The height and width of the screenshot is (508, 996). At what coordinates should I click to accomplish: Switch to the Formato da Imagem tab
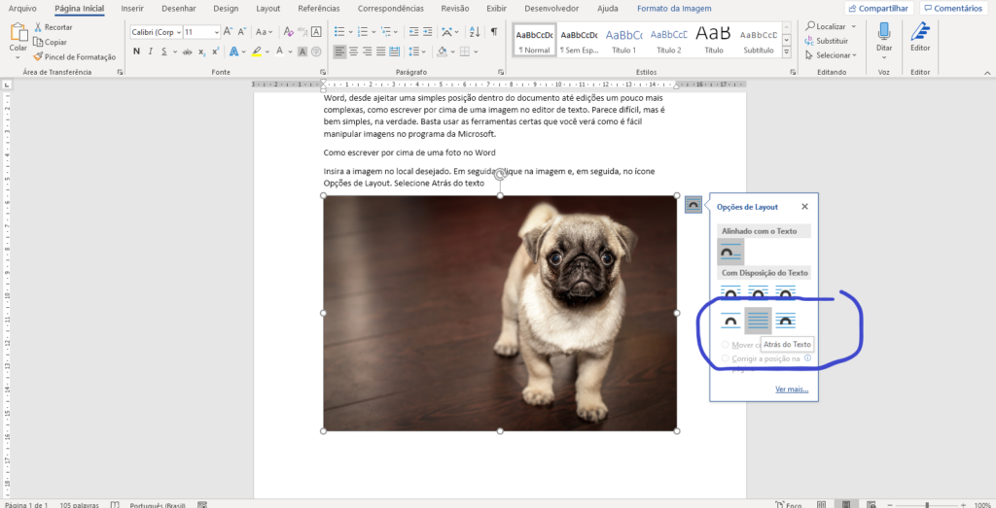[x=674, y=8]
